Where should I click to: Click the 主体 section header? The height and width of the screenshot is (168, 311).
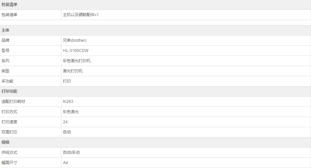[x=6, y=30]
